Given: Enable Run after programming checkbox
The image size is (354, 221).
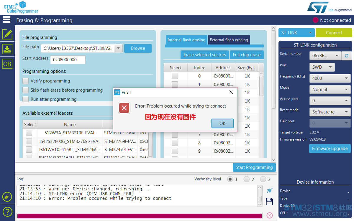Looking at the screenshot, I should [26, 99].
